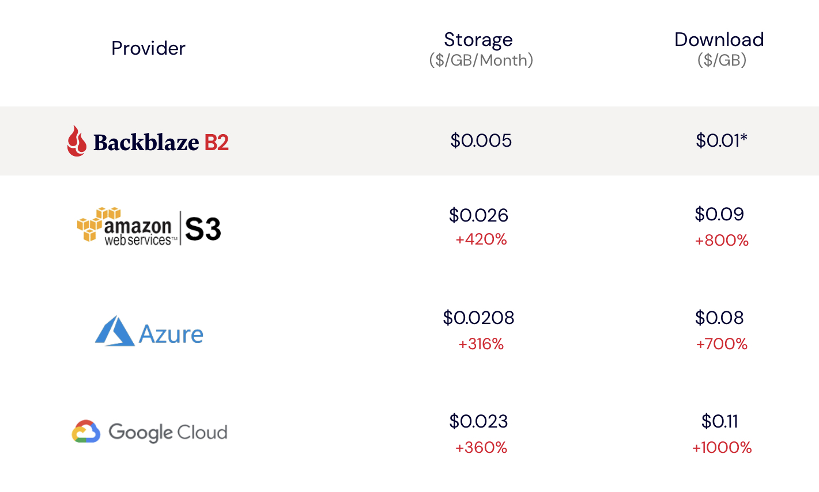Screen dimensions: 819x492
Task: Click the Google Cloud logo icon
Action: [86, 432]
